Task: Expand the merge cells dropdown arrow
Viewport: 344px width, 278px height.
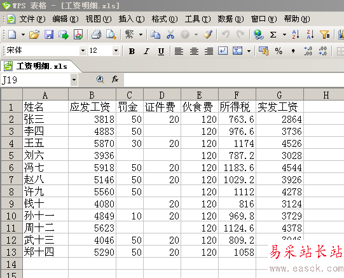Action: pyautogui.click(x=249, y=51)
